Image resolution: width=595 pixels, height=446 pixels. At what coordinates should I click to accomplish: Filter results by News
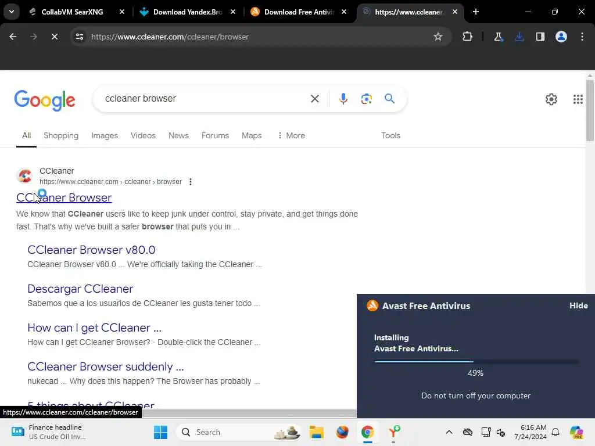(178, 135)
